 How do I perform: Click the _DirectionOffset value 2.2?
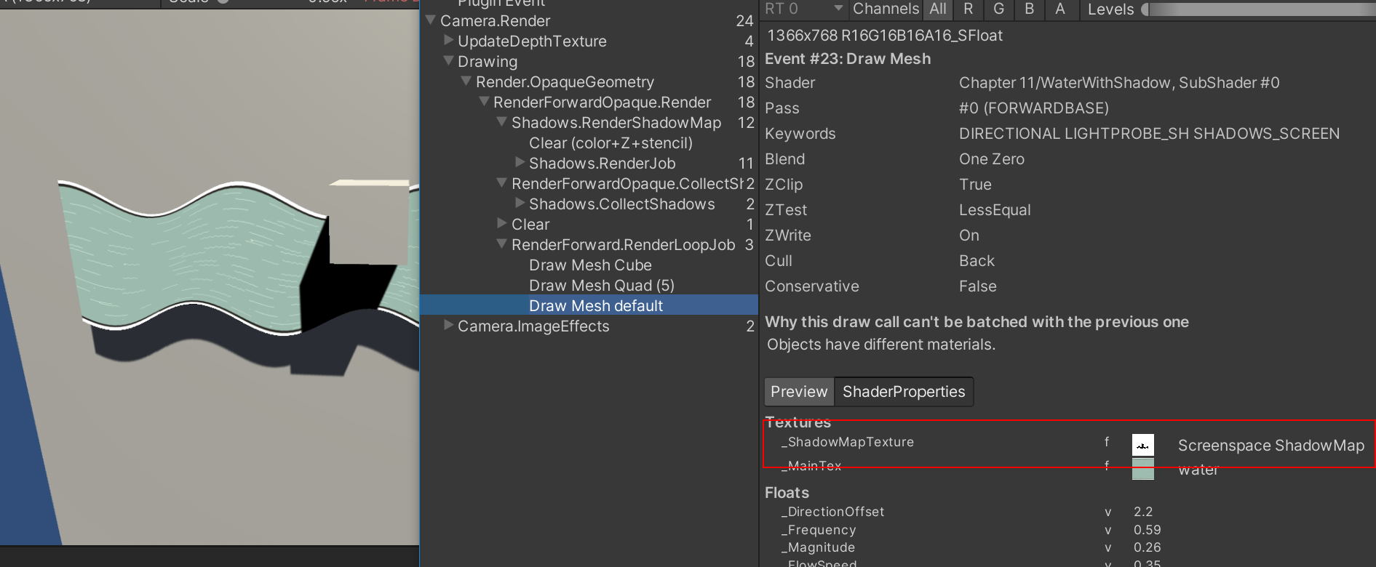[x=1143, y=512]
